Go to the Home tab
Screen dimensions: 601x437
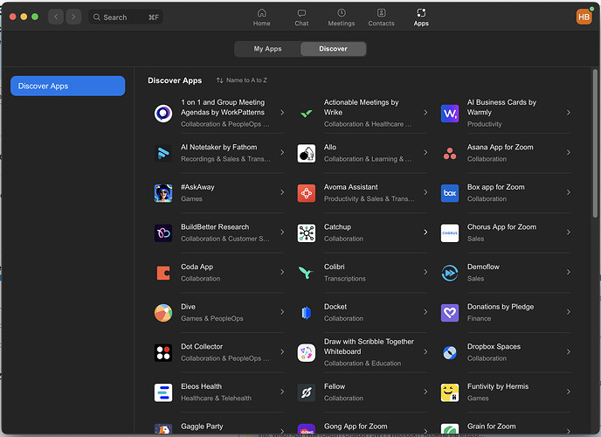click(262, 17)
